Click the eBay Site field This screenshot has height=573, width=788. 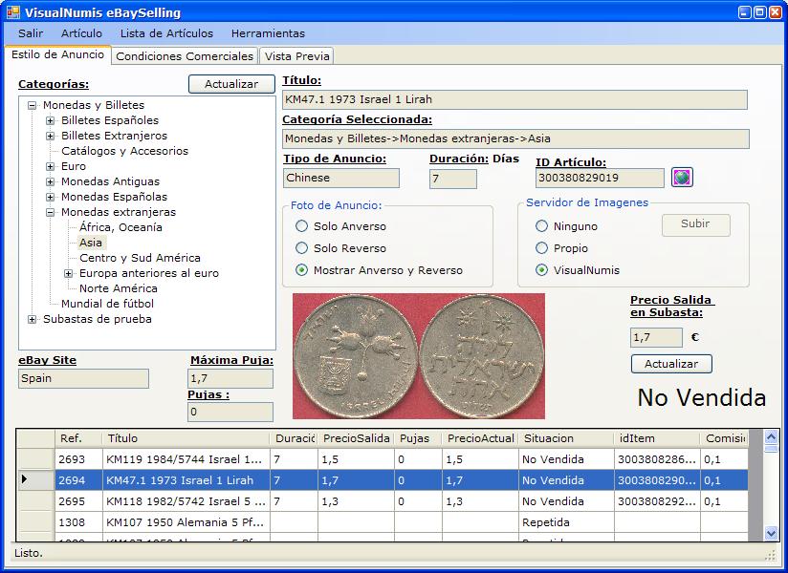point(83,379)
